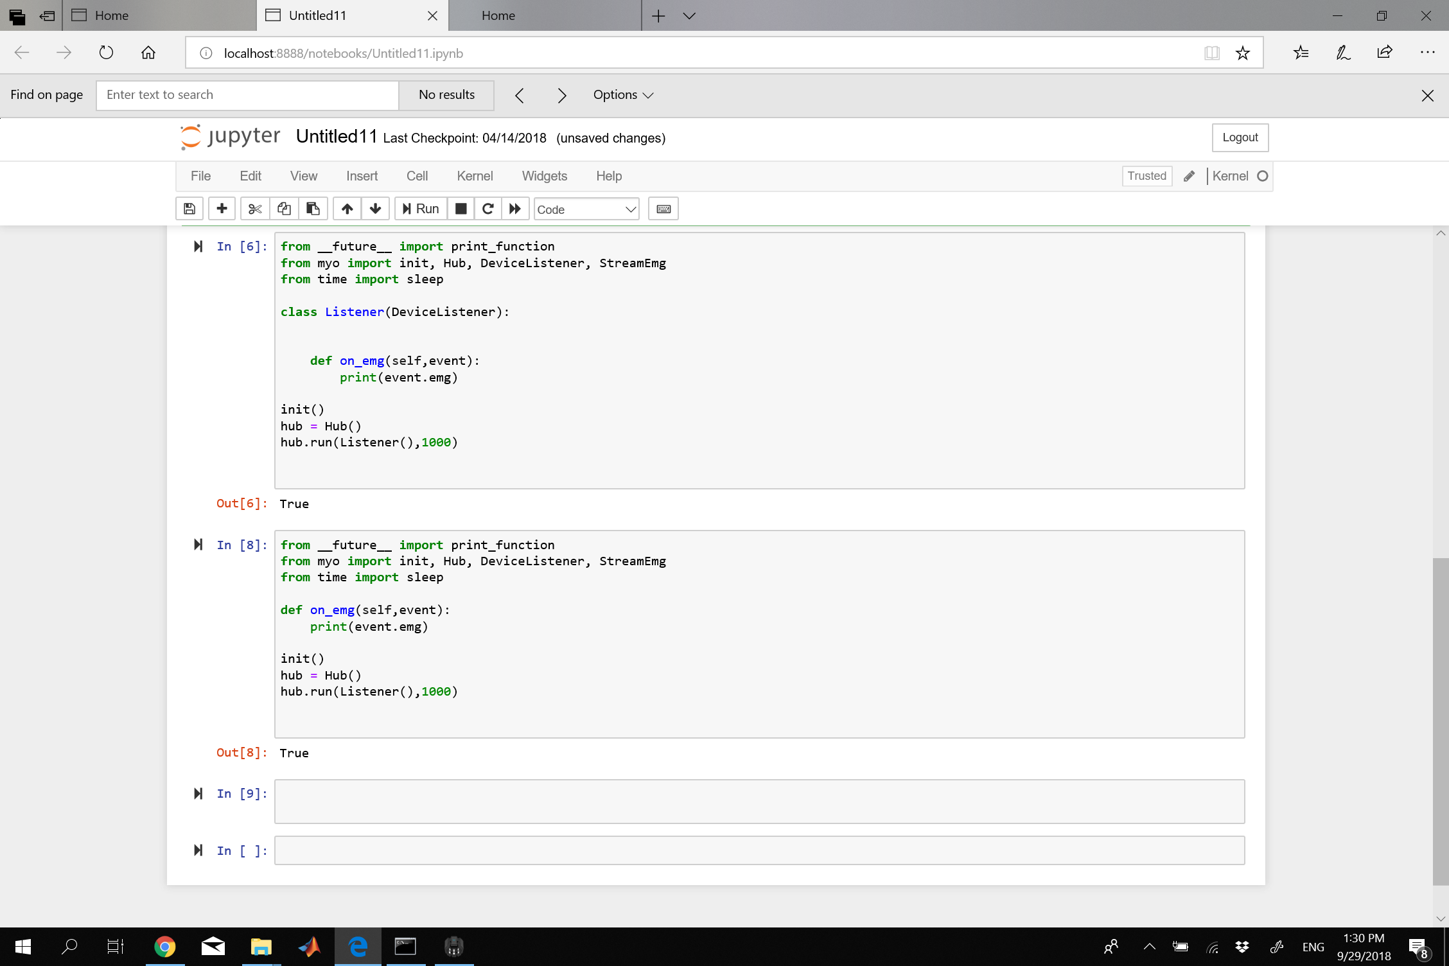Click the Find on page search field
1449x966 pixels.
click(247, 95)
